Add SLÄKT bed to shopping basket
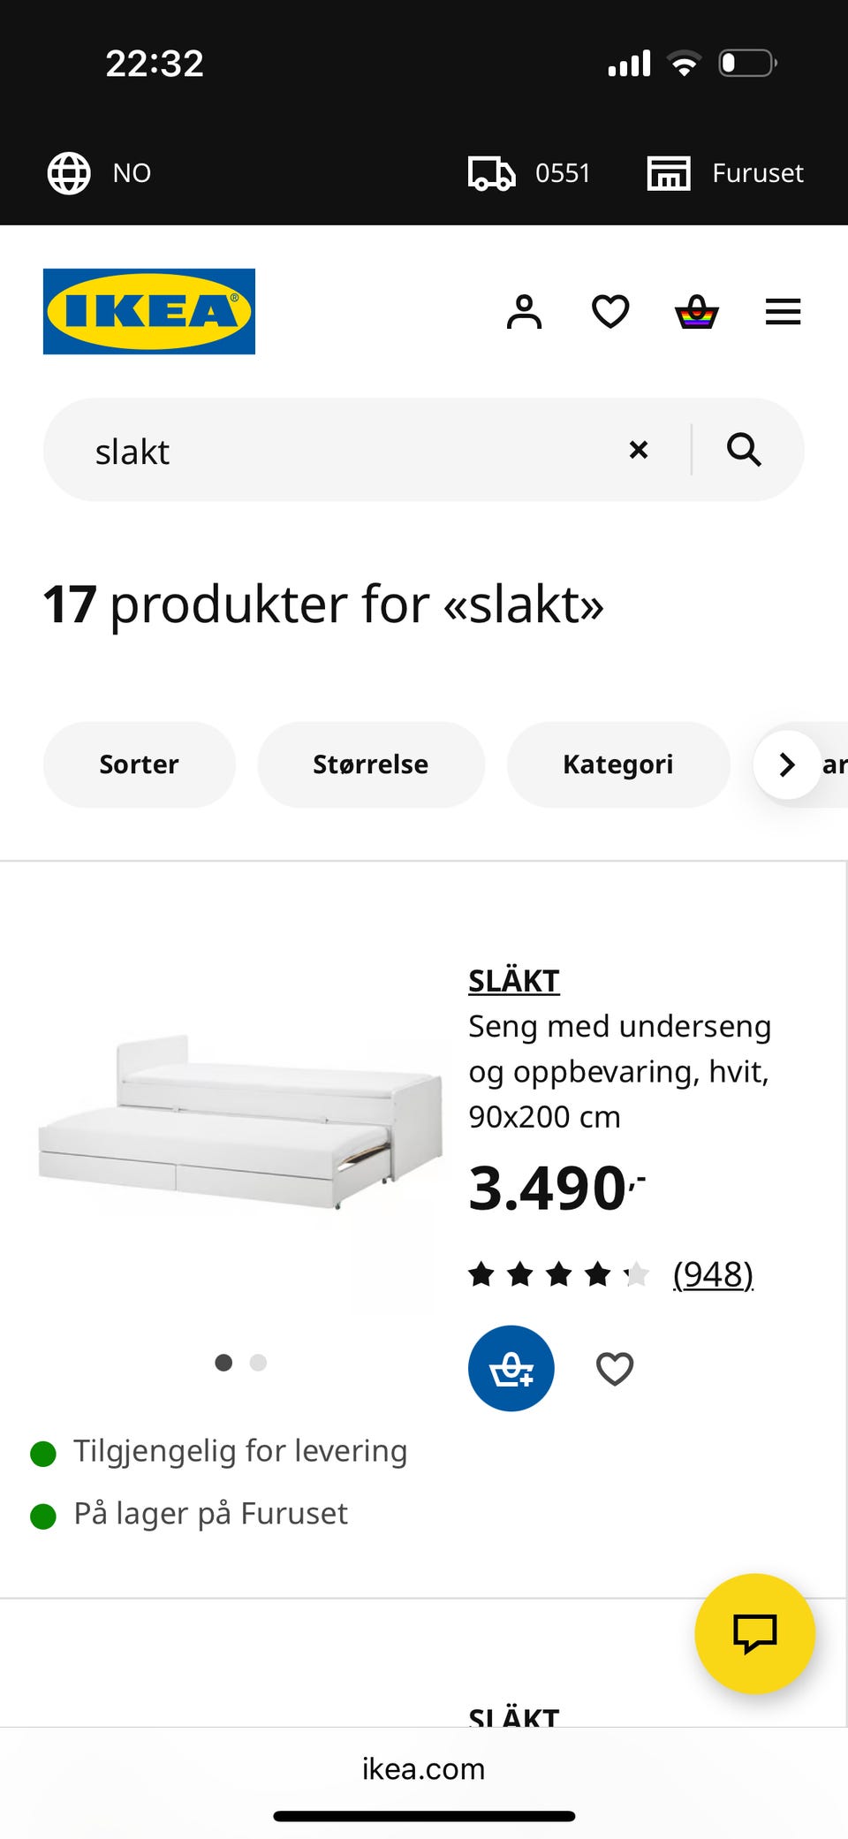This screenshot has height=1839, width=848. tap(511, 1368)
